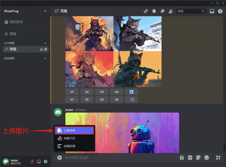Toggle the headphones deafen icon
This screenshot has height=167, width=226.
tap(39, 162)
